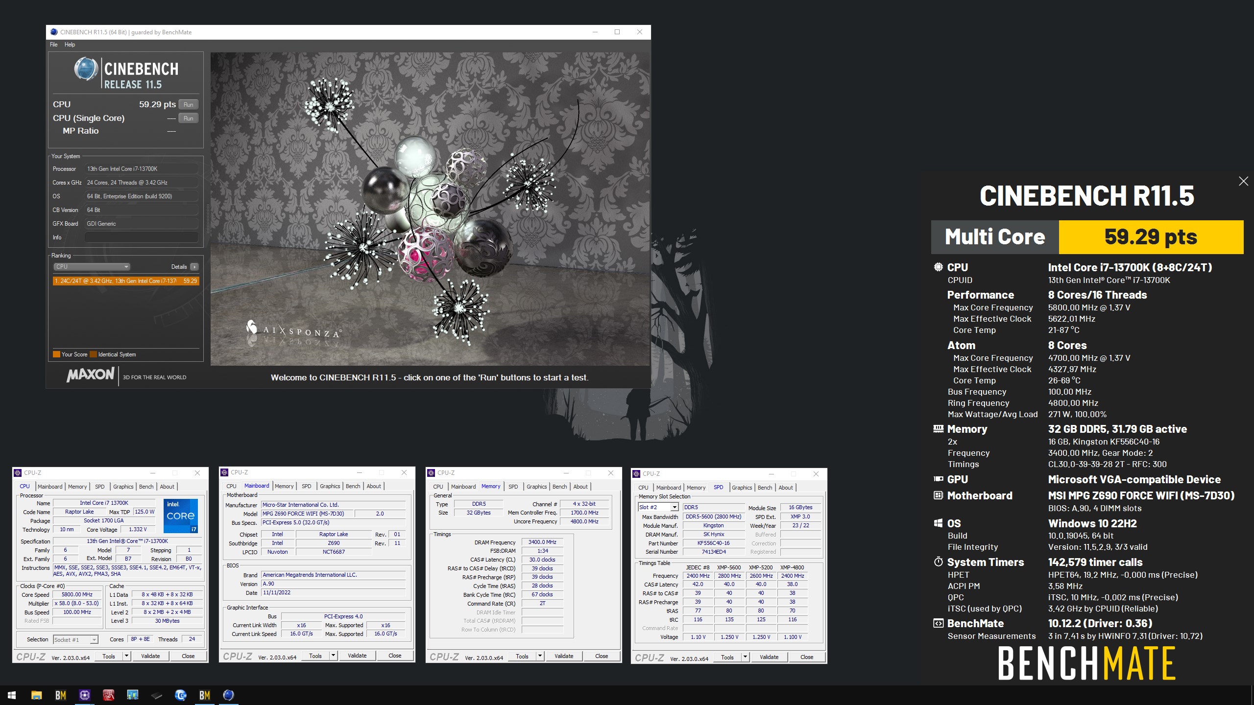
Task: Click the CPU-Z icon in the SPD window title
Action: click(637, 474)
